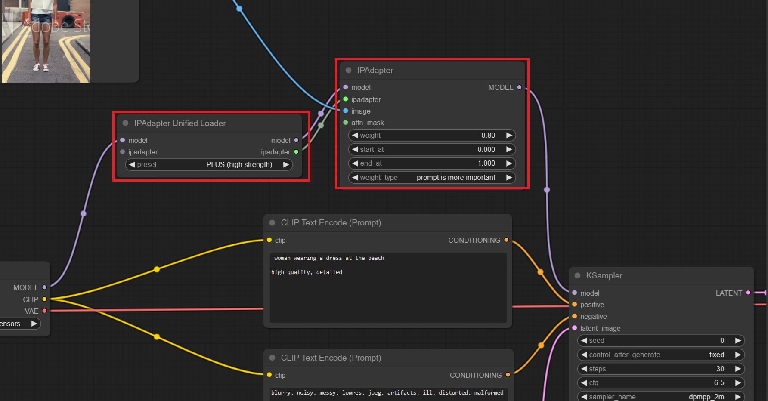The height and width of the screenshot is (401, 768).
Task: Open the weight_type dropdown on IPAdapter
Action: click(432, 177)
